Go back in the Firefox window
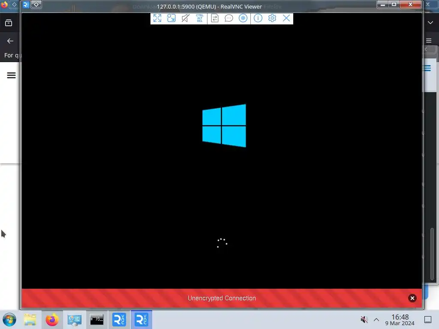This screenshot has width=439, height=329. [10, 41]
